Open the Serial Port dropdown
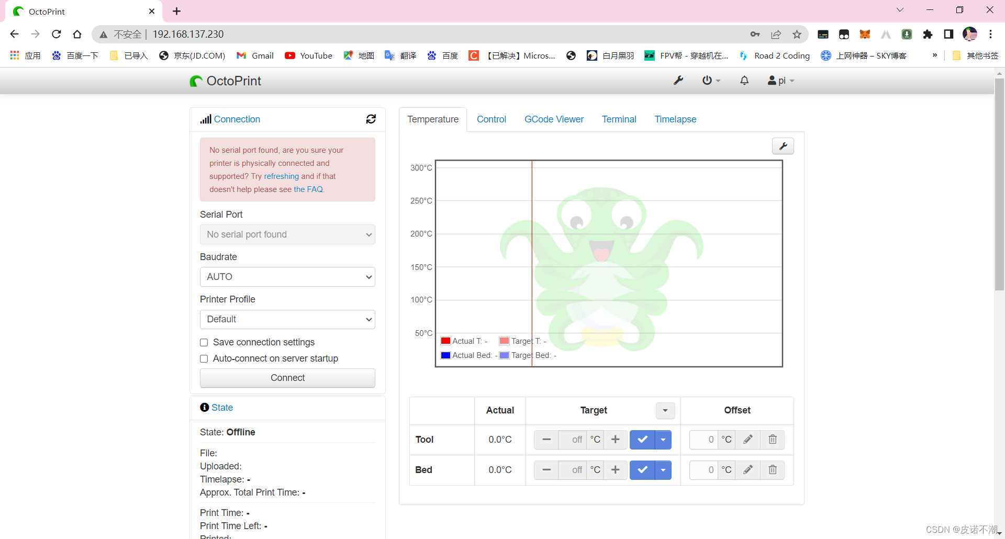Image resolution: width=1005 pixels, height=539 pixels. [287, 234]
